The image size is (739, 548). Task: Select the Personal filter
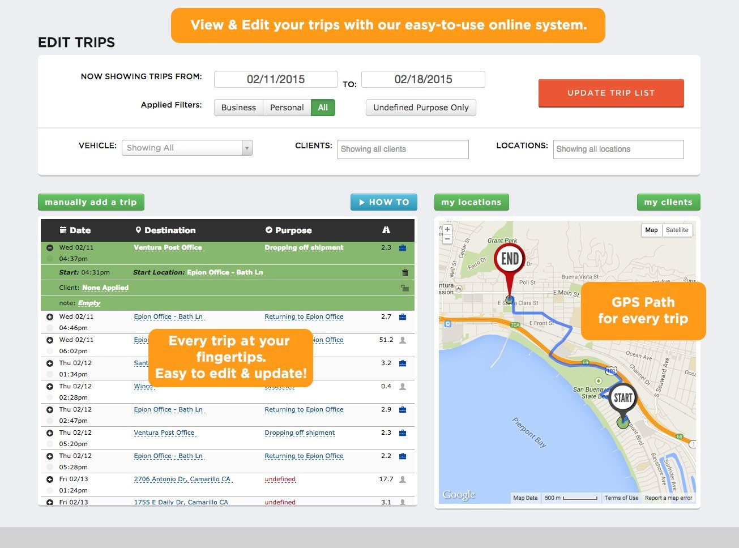pyautogui.click(x=287, y=108)
